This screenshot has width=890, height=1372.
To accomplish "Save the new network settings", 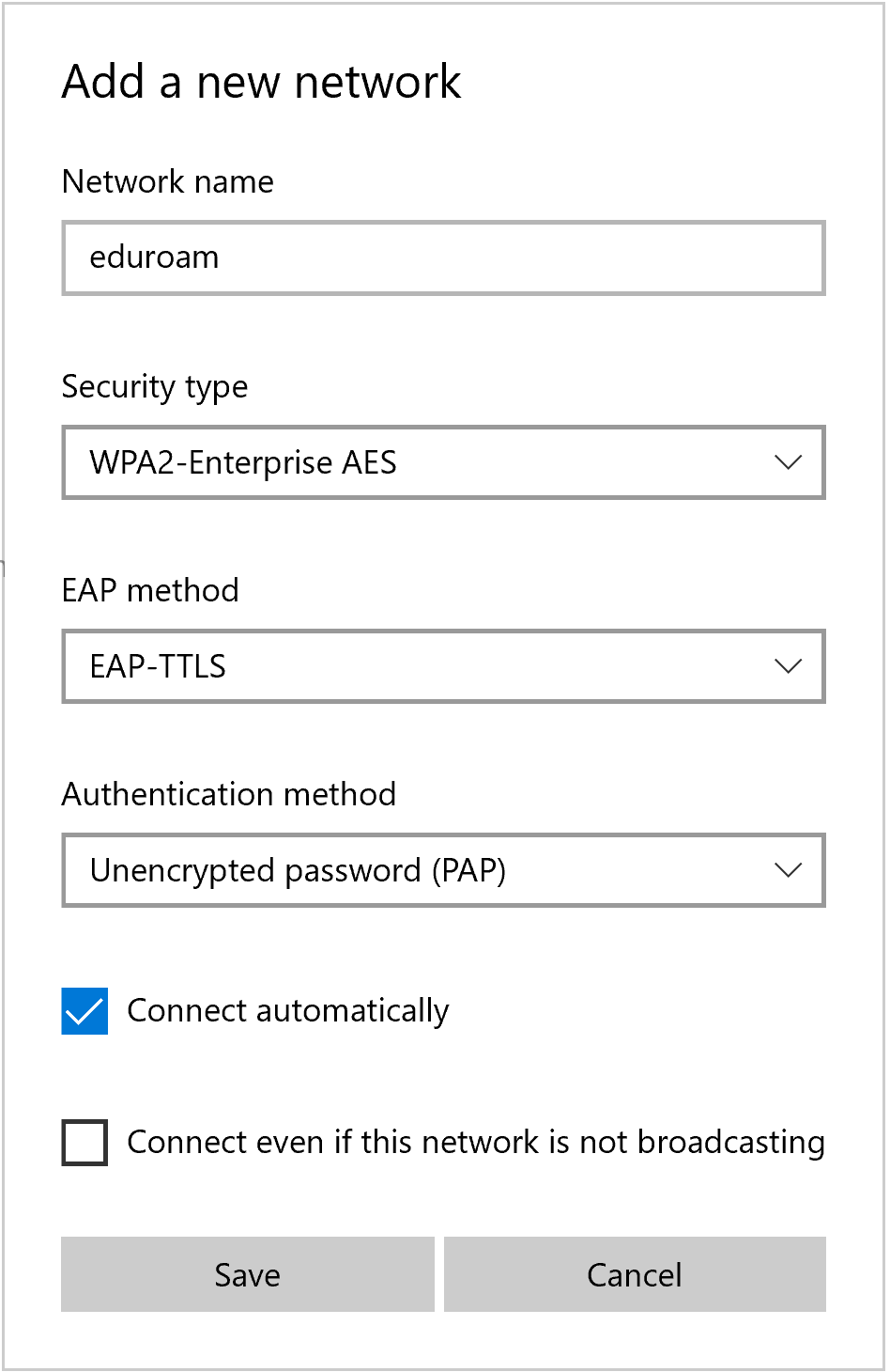I will point(248,1274).
